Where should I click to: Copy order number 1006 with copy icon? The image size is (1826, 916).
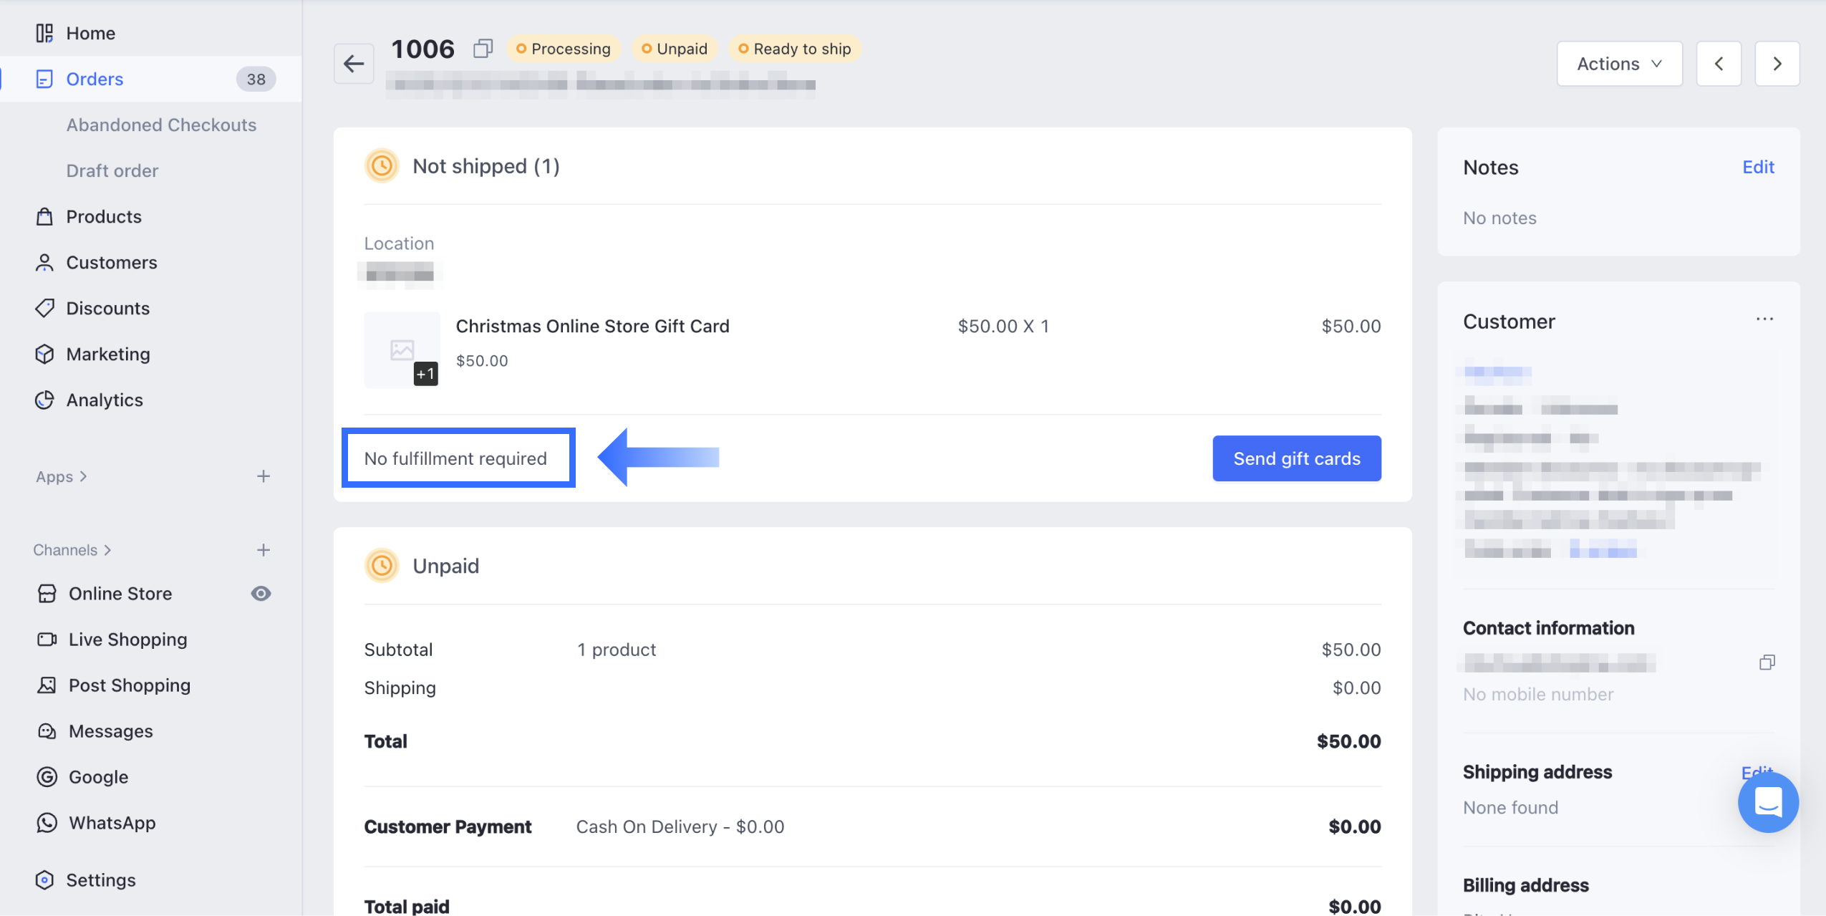point(483,49)
